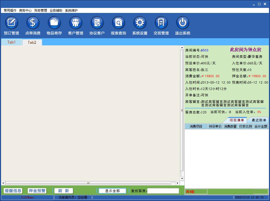270x201 pixels.
Task: Click the 当前操作员: 总经理 status entry
Action: [73, 197]
